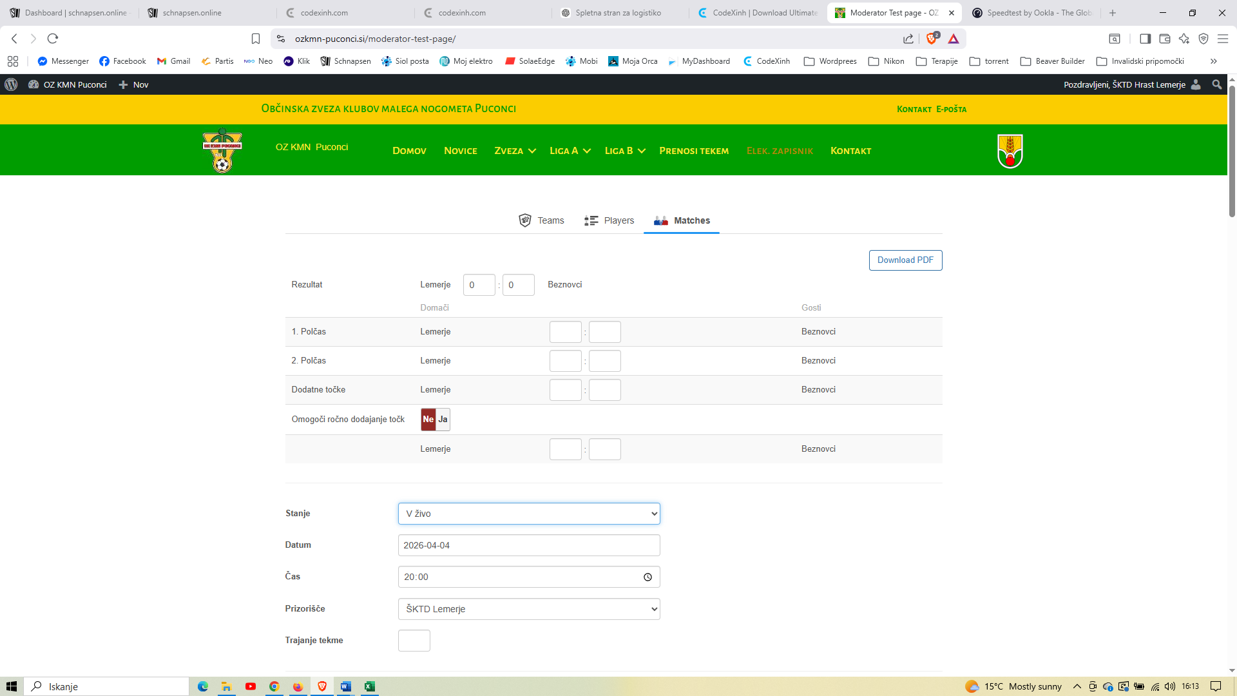Click the share icon in address bar
1237x696 pixels.
pyautogui.click(x=908, y=39)
